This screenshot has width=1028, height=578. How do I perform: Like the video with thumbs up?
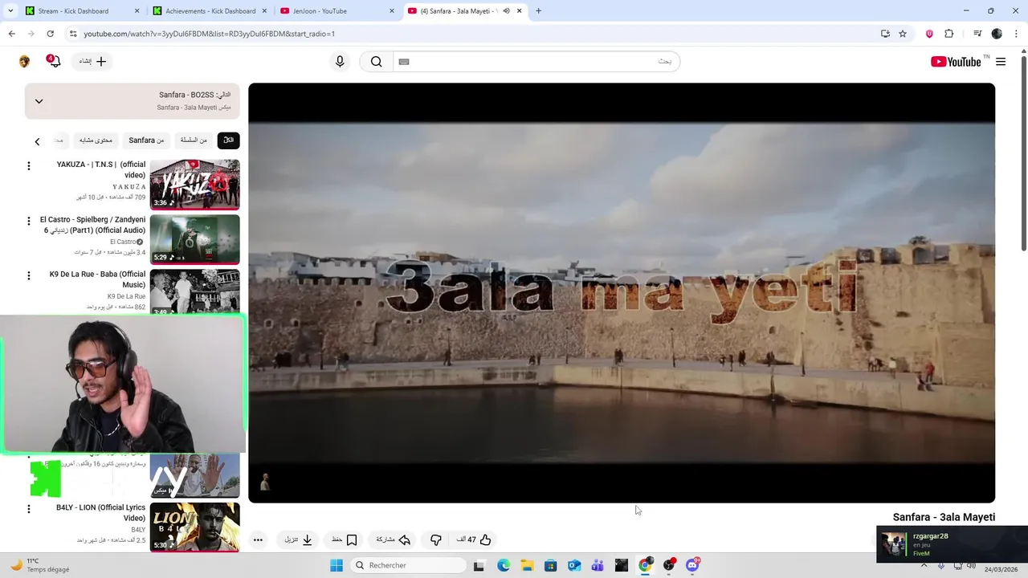pyautogui.click(x=474, y=540)
